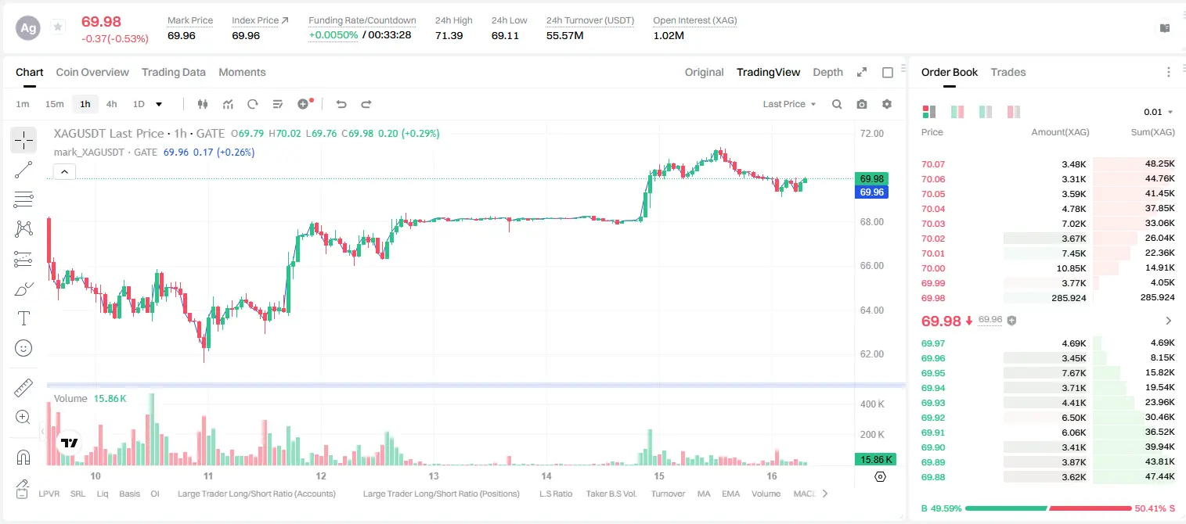
Task: Add XAG to favorites with star
Action: coord(57,27)
